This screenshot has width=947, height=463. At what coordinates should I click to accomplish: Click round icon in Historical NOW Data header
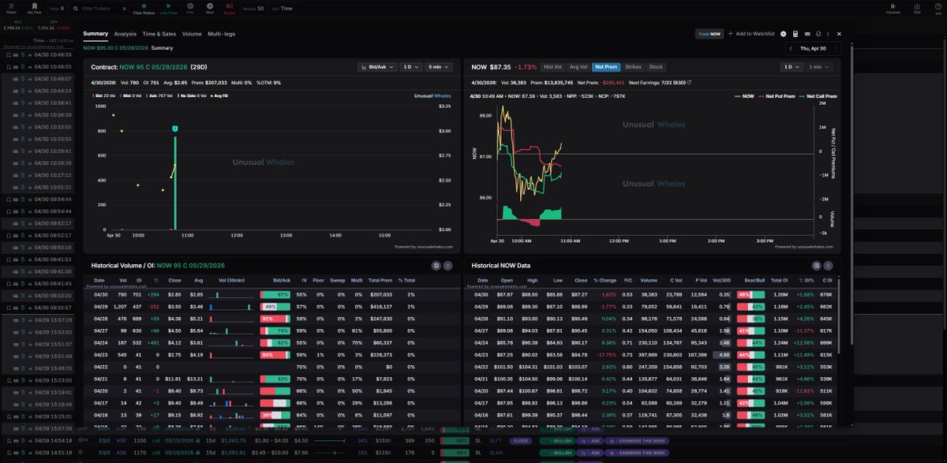(x=828, y=266)
